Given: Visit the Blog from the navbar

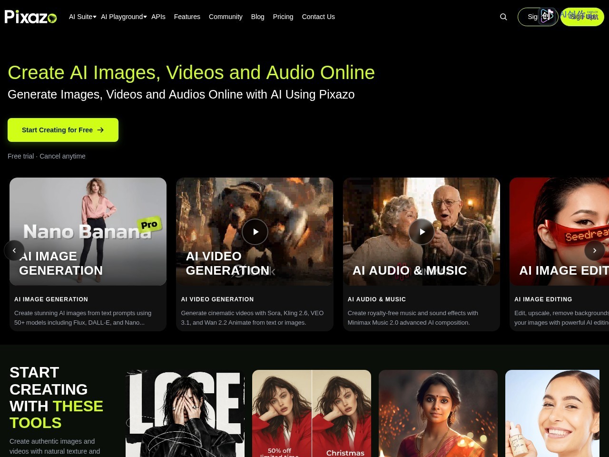Looking at the screenshot, I should (258, 17).
